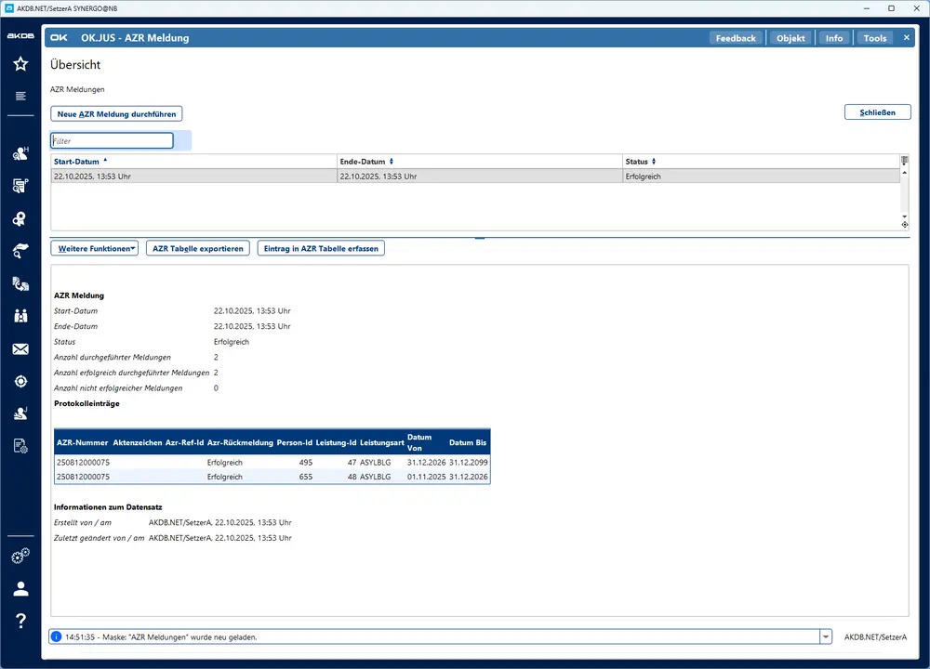Open the envelope messages icon
The image size is (930, 669).
20,349
